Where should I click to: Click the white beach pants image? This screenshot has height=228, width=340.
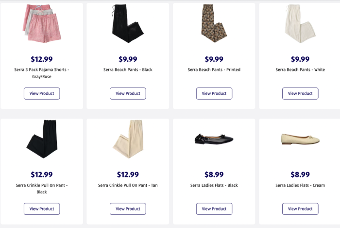(x=300, y=23)
